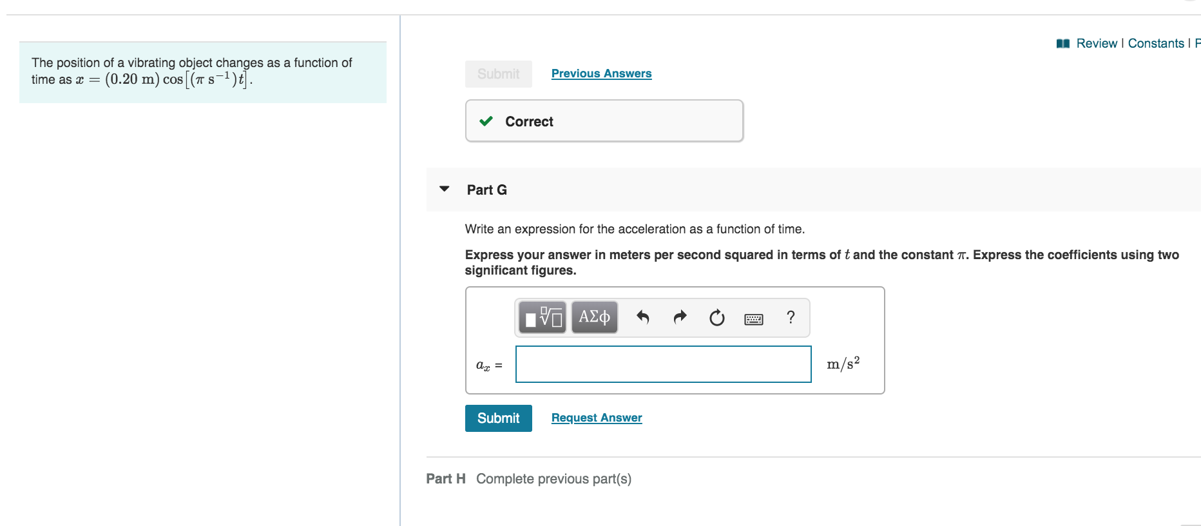
Task: Click the question mark help icon
Action: click(791, 317)
